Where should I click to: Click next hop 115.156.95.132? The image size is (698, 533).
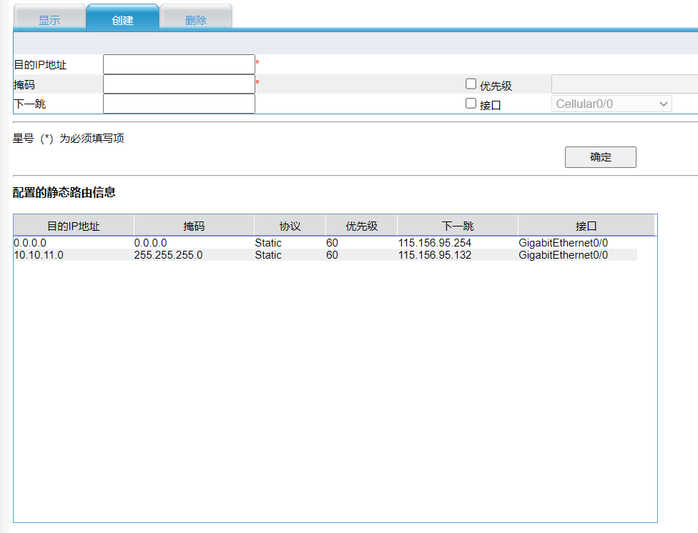click(435, 255)
